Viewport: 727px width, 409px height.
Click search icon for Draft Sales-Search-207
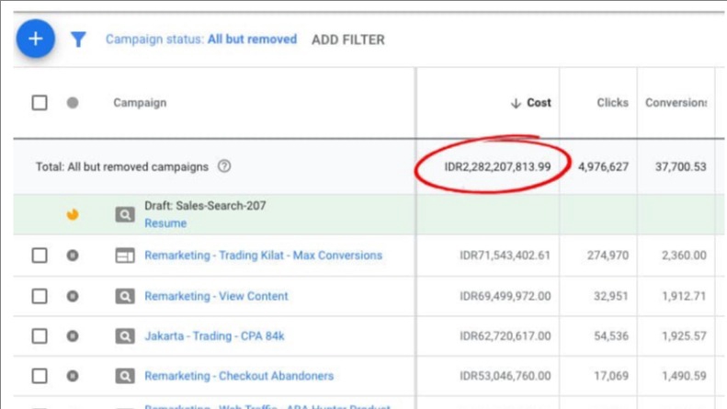[x=125, y=215]
